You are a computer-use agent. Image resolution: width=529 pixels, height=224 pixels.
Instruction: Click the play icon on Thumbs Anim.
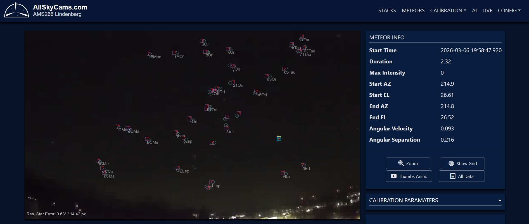(393, 176)
